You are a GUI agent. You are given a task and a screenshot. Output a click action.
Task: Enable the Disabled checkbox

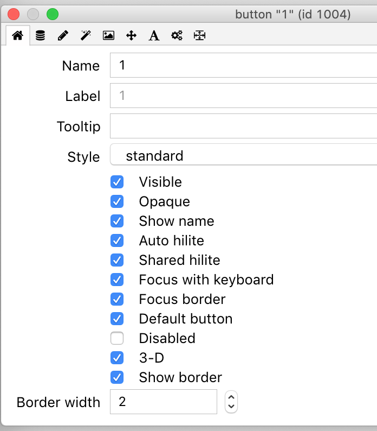[117, 338]
